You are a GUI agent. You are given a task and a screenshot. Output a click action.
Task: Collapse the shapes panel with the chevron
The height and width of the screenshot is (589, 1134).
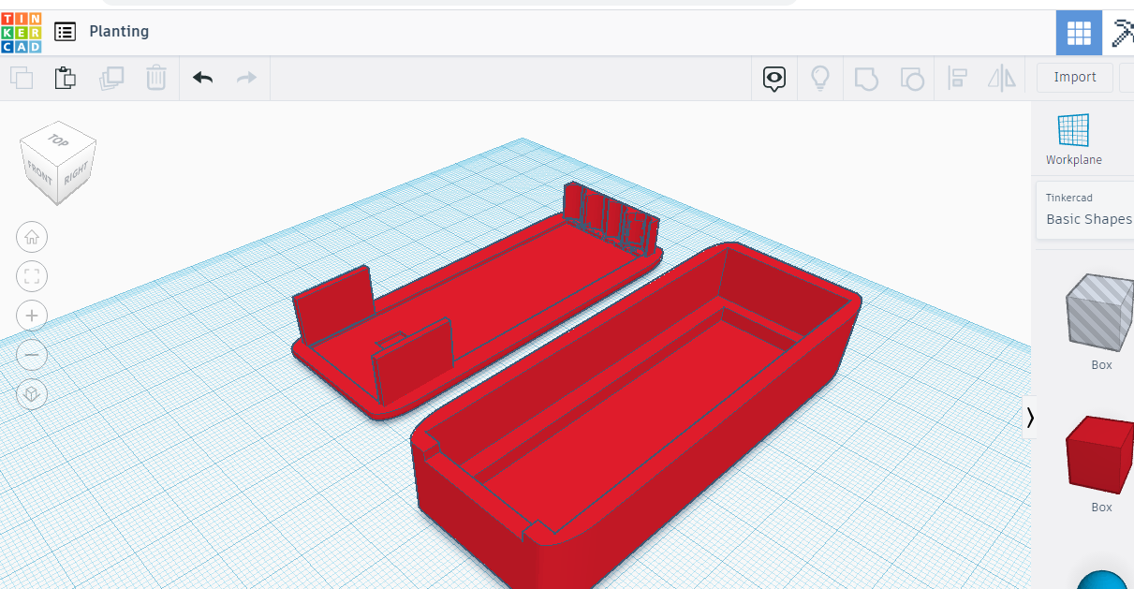click(1031, 417)
